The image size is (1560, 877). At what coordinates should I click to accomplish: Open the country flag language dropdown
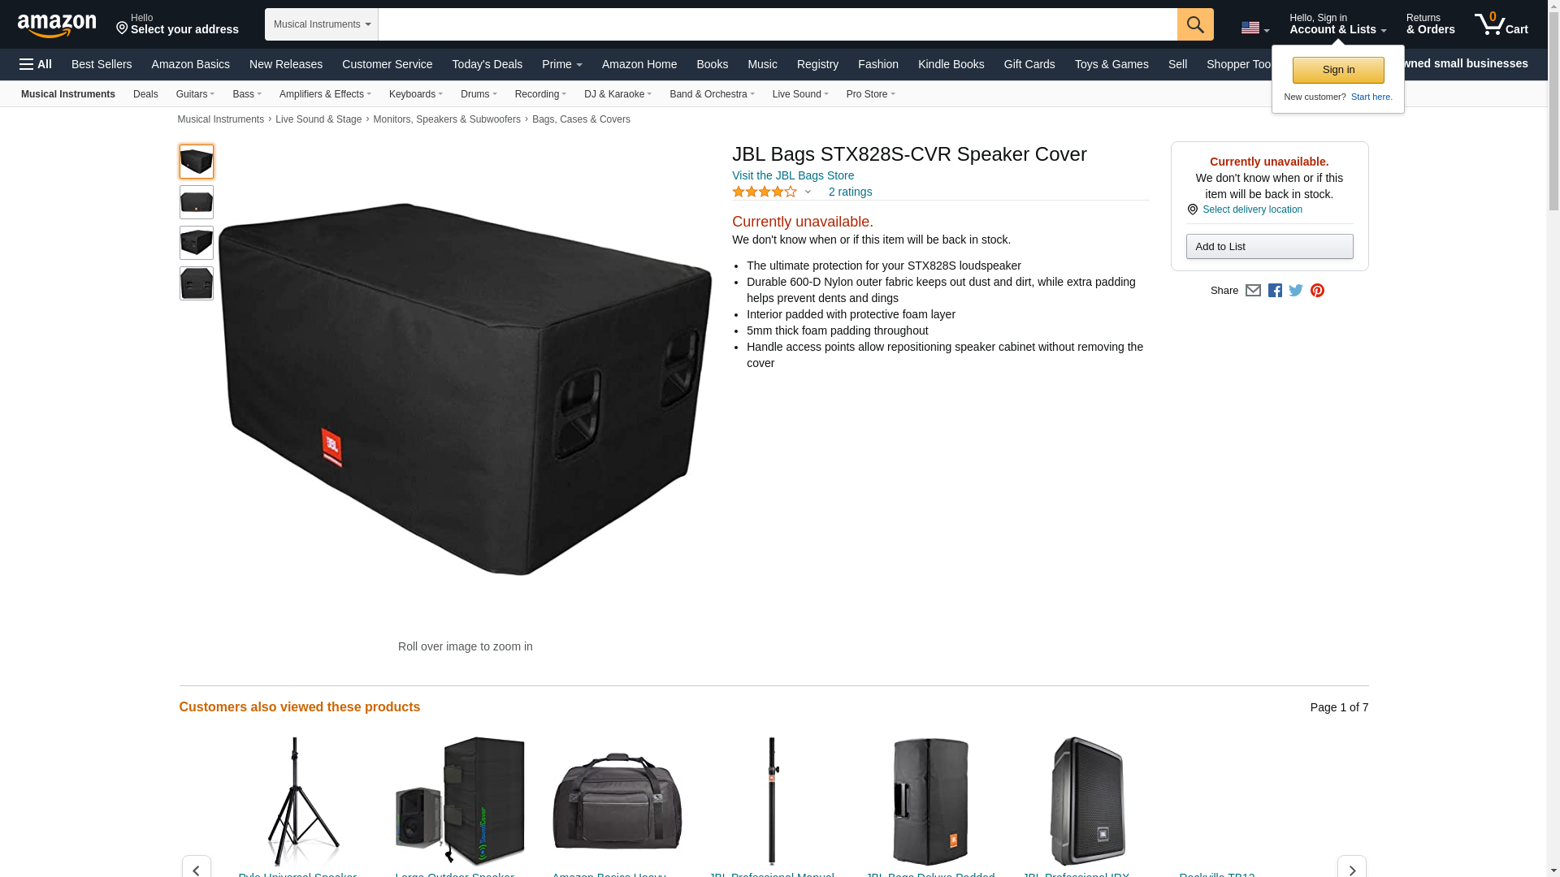[1254, 28]
